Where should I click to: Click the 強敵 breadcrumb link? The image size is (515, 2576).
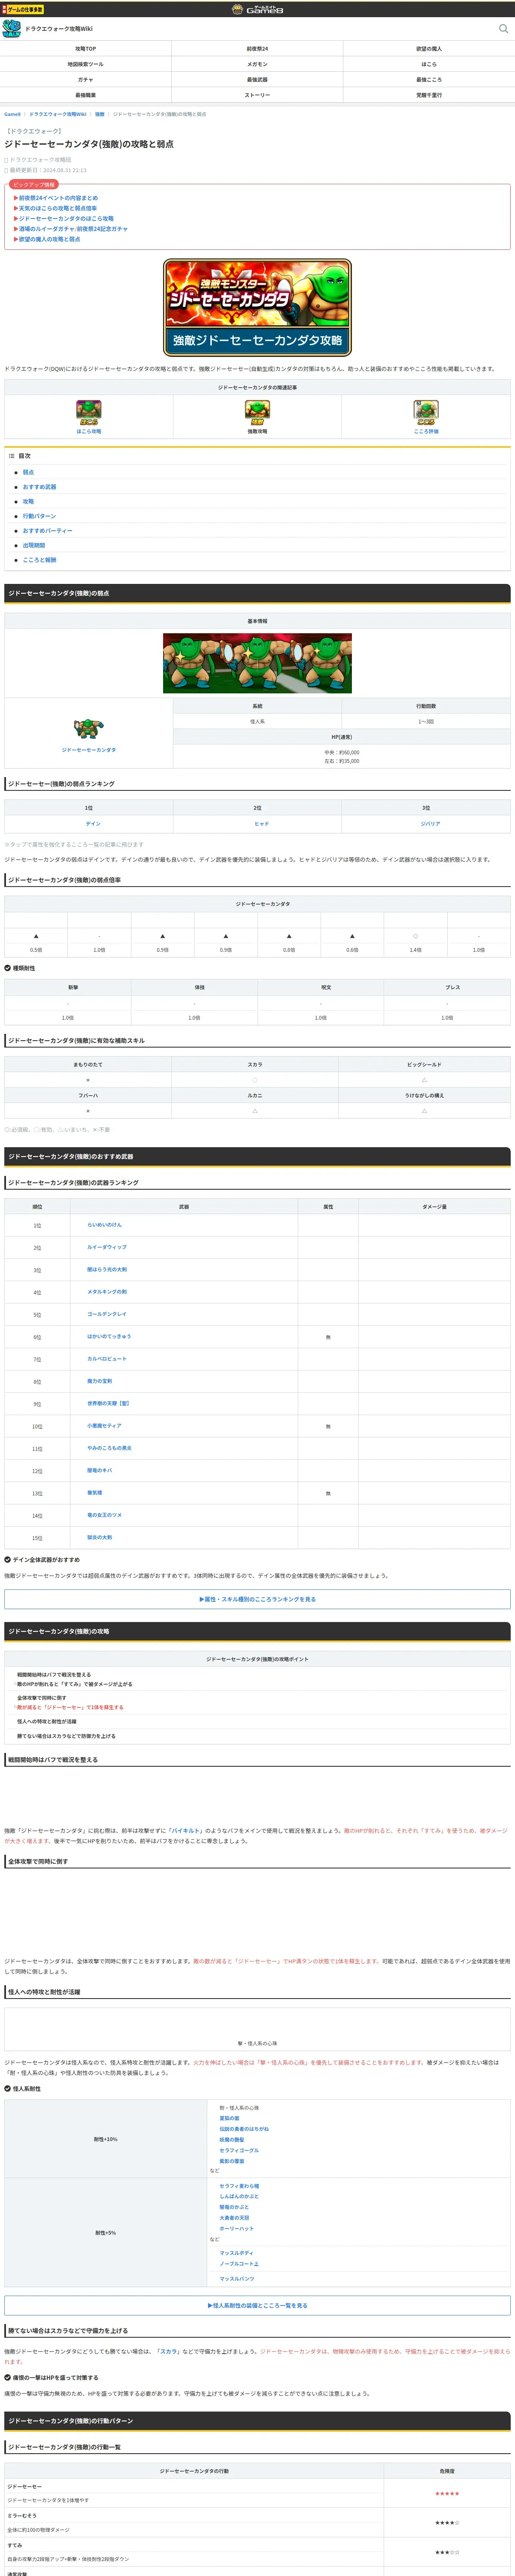coord(99,114)
